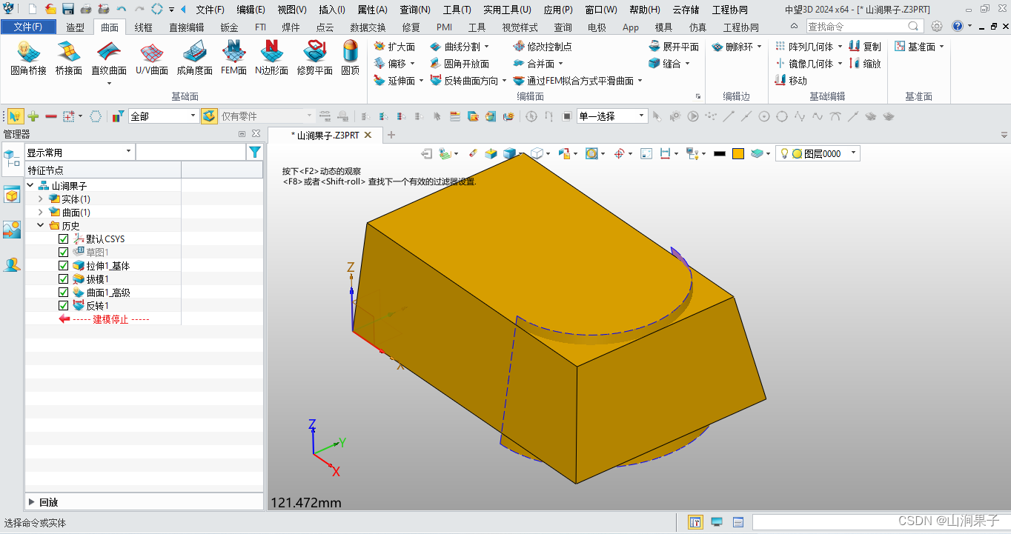Screen dimensions: 1011x534
Task: Click the manager panel search input field
Action: (191, 152)
